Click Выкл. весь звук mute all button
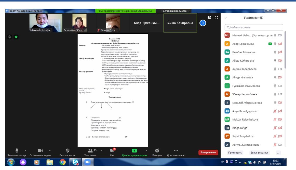This screenshot has height=170, width=296. pos(259,153)
